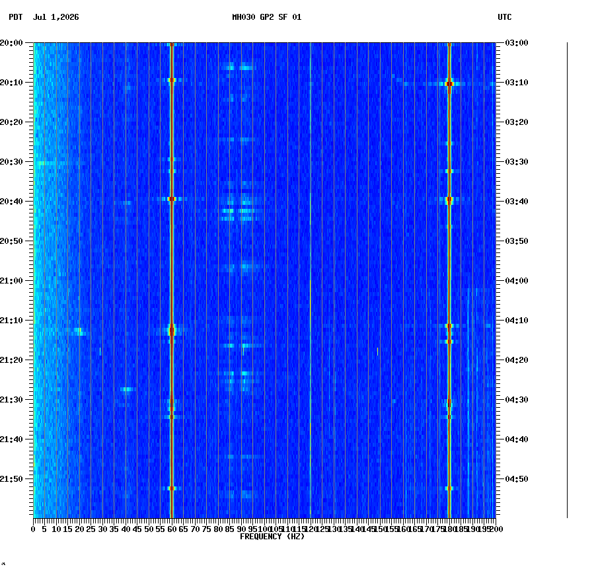Click the cyan burst at 40 Hz near 21:27

click(x=128, y=389)
